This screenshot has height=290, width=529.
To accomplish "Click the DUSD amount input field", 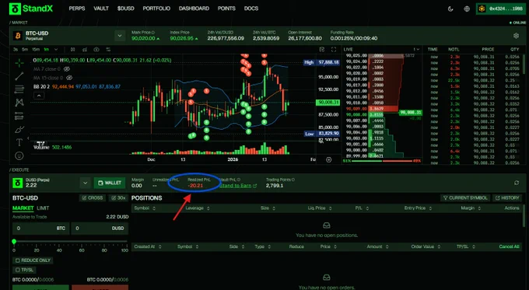I will [x=100, y=229].
